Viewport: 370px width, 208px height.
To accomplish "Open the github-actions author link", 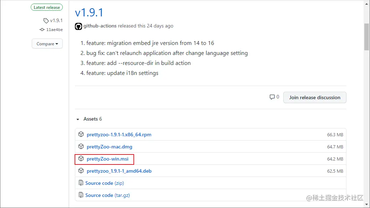I will 100,26.
